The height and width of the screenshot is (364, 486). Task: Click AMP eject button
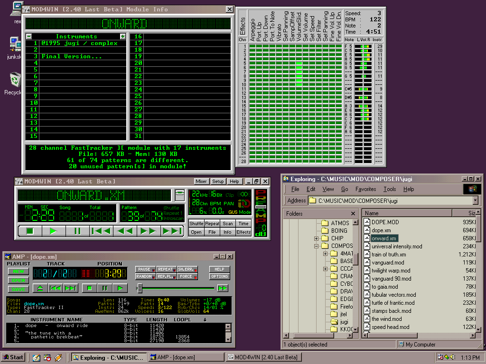[40, 288]
